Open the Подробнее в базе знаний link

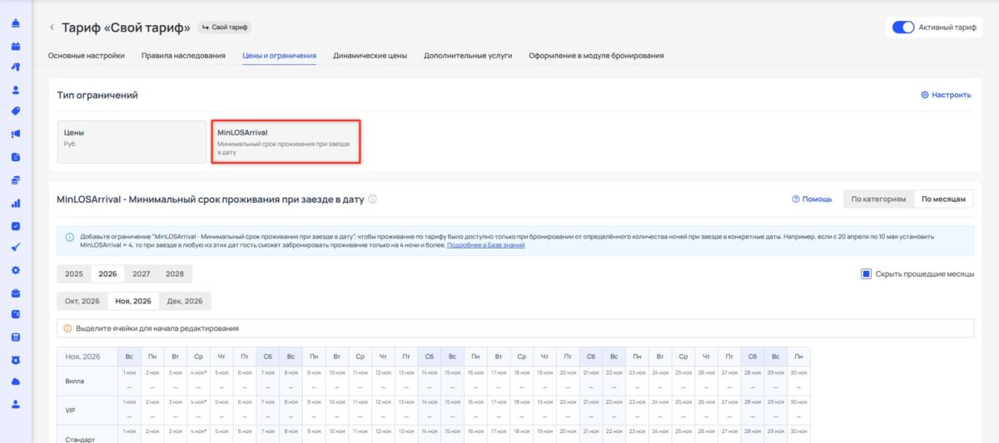tap(485, 245)
